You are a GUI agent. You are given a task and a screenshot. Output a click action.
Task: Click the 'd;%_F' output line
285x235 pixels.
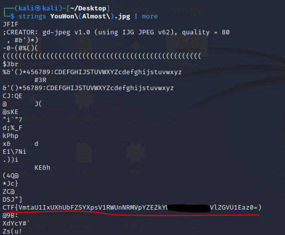(x=12, y=128)
